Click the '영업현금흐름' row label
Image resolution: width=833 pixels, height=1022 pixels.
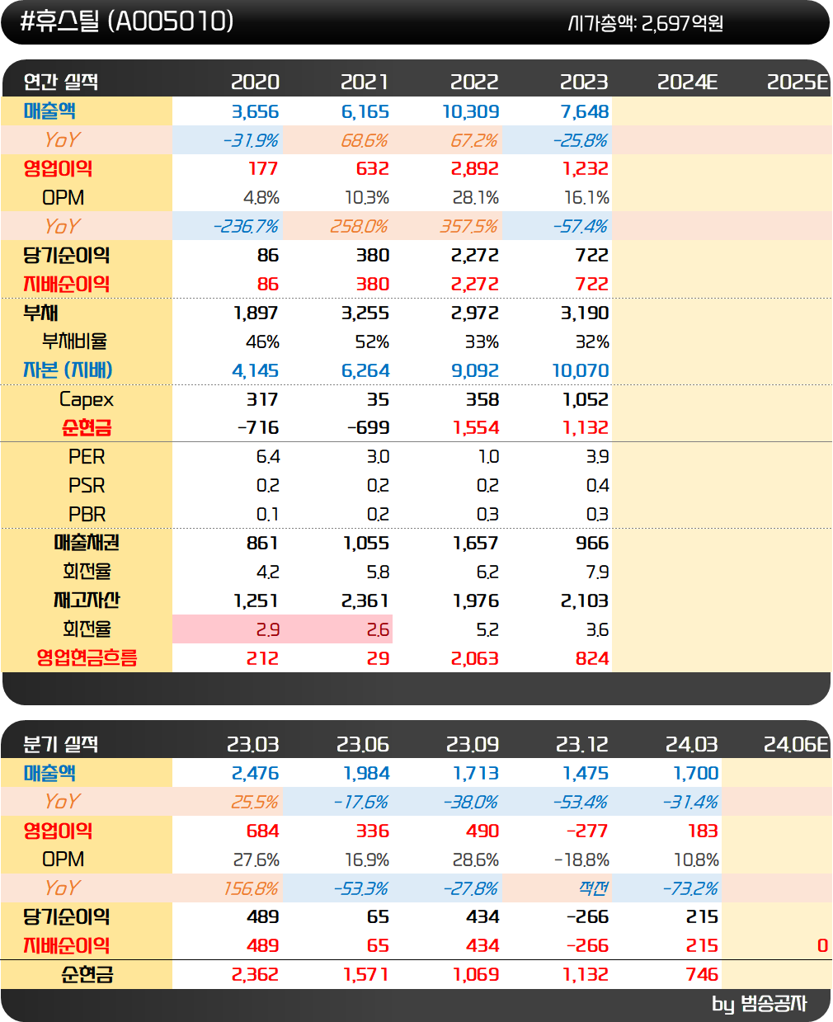click(x=87, y=657)
